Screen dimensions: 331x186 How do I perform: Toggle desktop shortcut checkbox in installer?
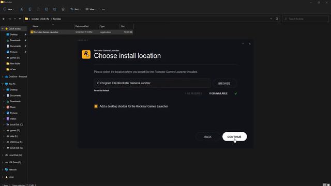pos(96,106)
